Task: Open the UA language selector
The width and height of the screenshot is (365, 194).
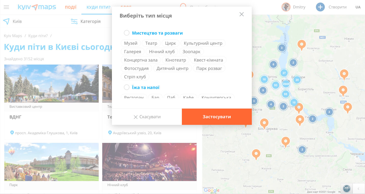Action: (x=358, y=7)
